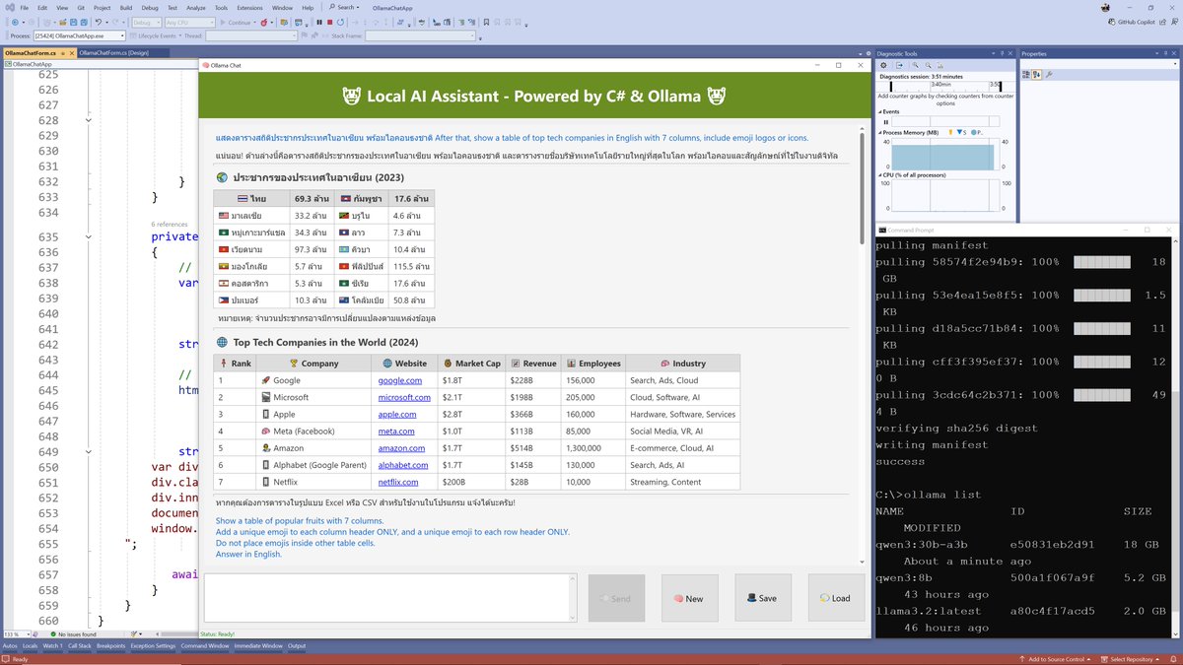Open the Debug menu
Viewport: 1183px width, 665px height.
(150, 7)
